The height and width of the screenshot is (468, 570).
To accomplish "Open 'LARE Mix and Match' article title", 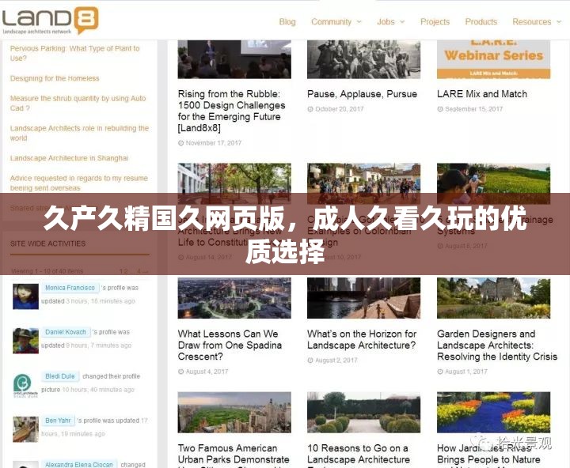I will click(482, 94).
